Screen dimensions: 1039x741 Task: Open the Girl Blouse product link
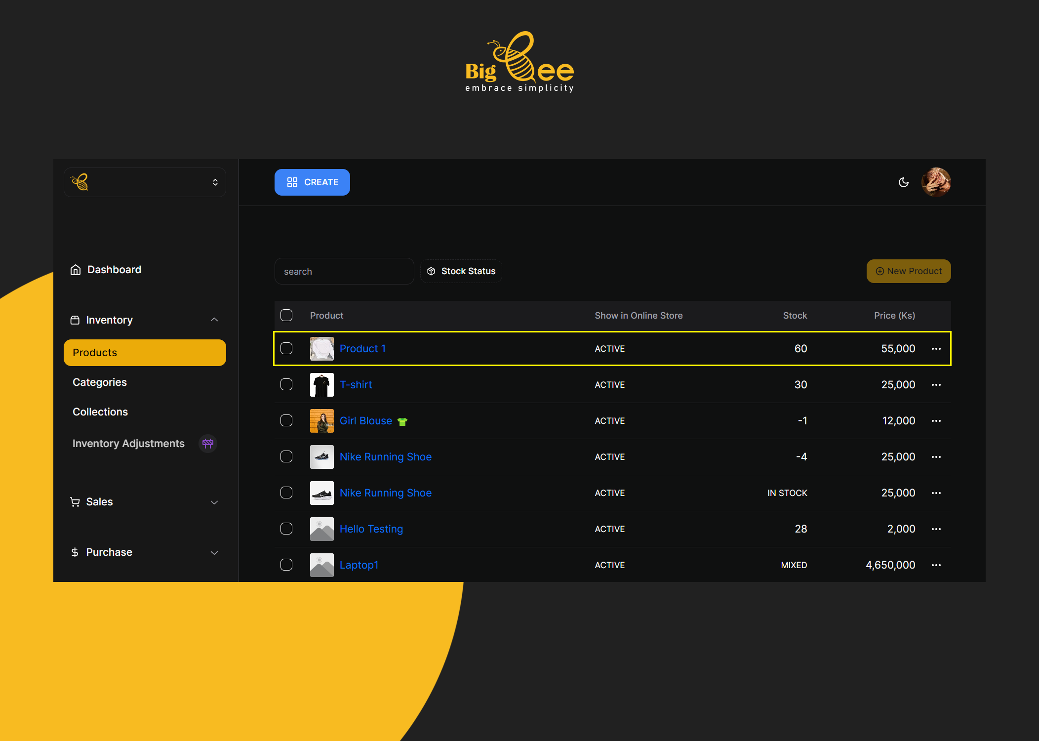(x=366, y=421)
